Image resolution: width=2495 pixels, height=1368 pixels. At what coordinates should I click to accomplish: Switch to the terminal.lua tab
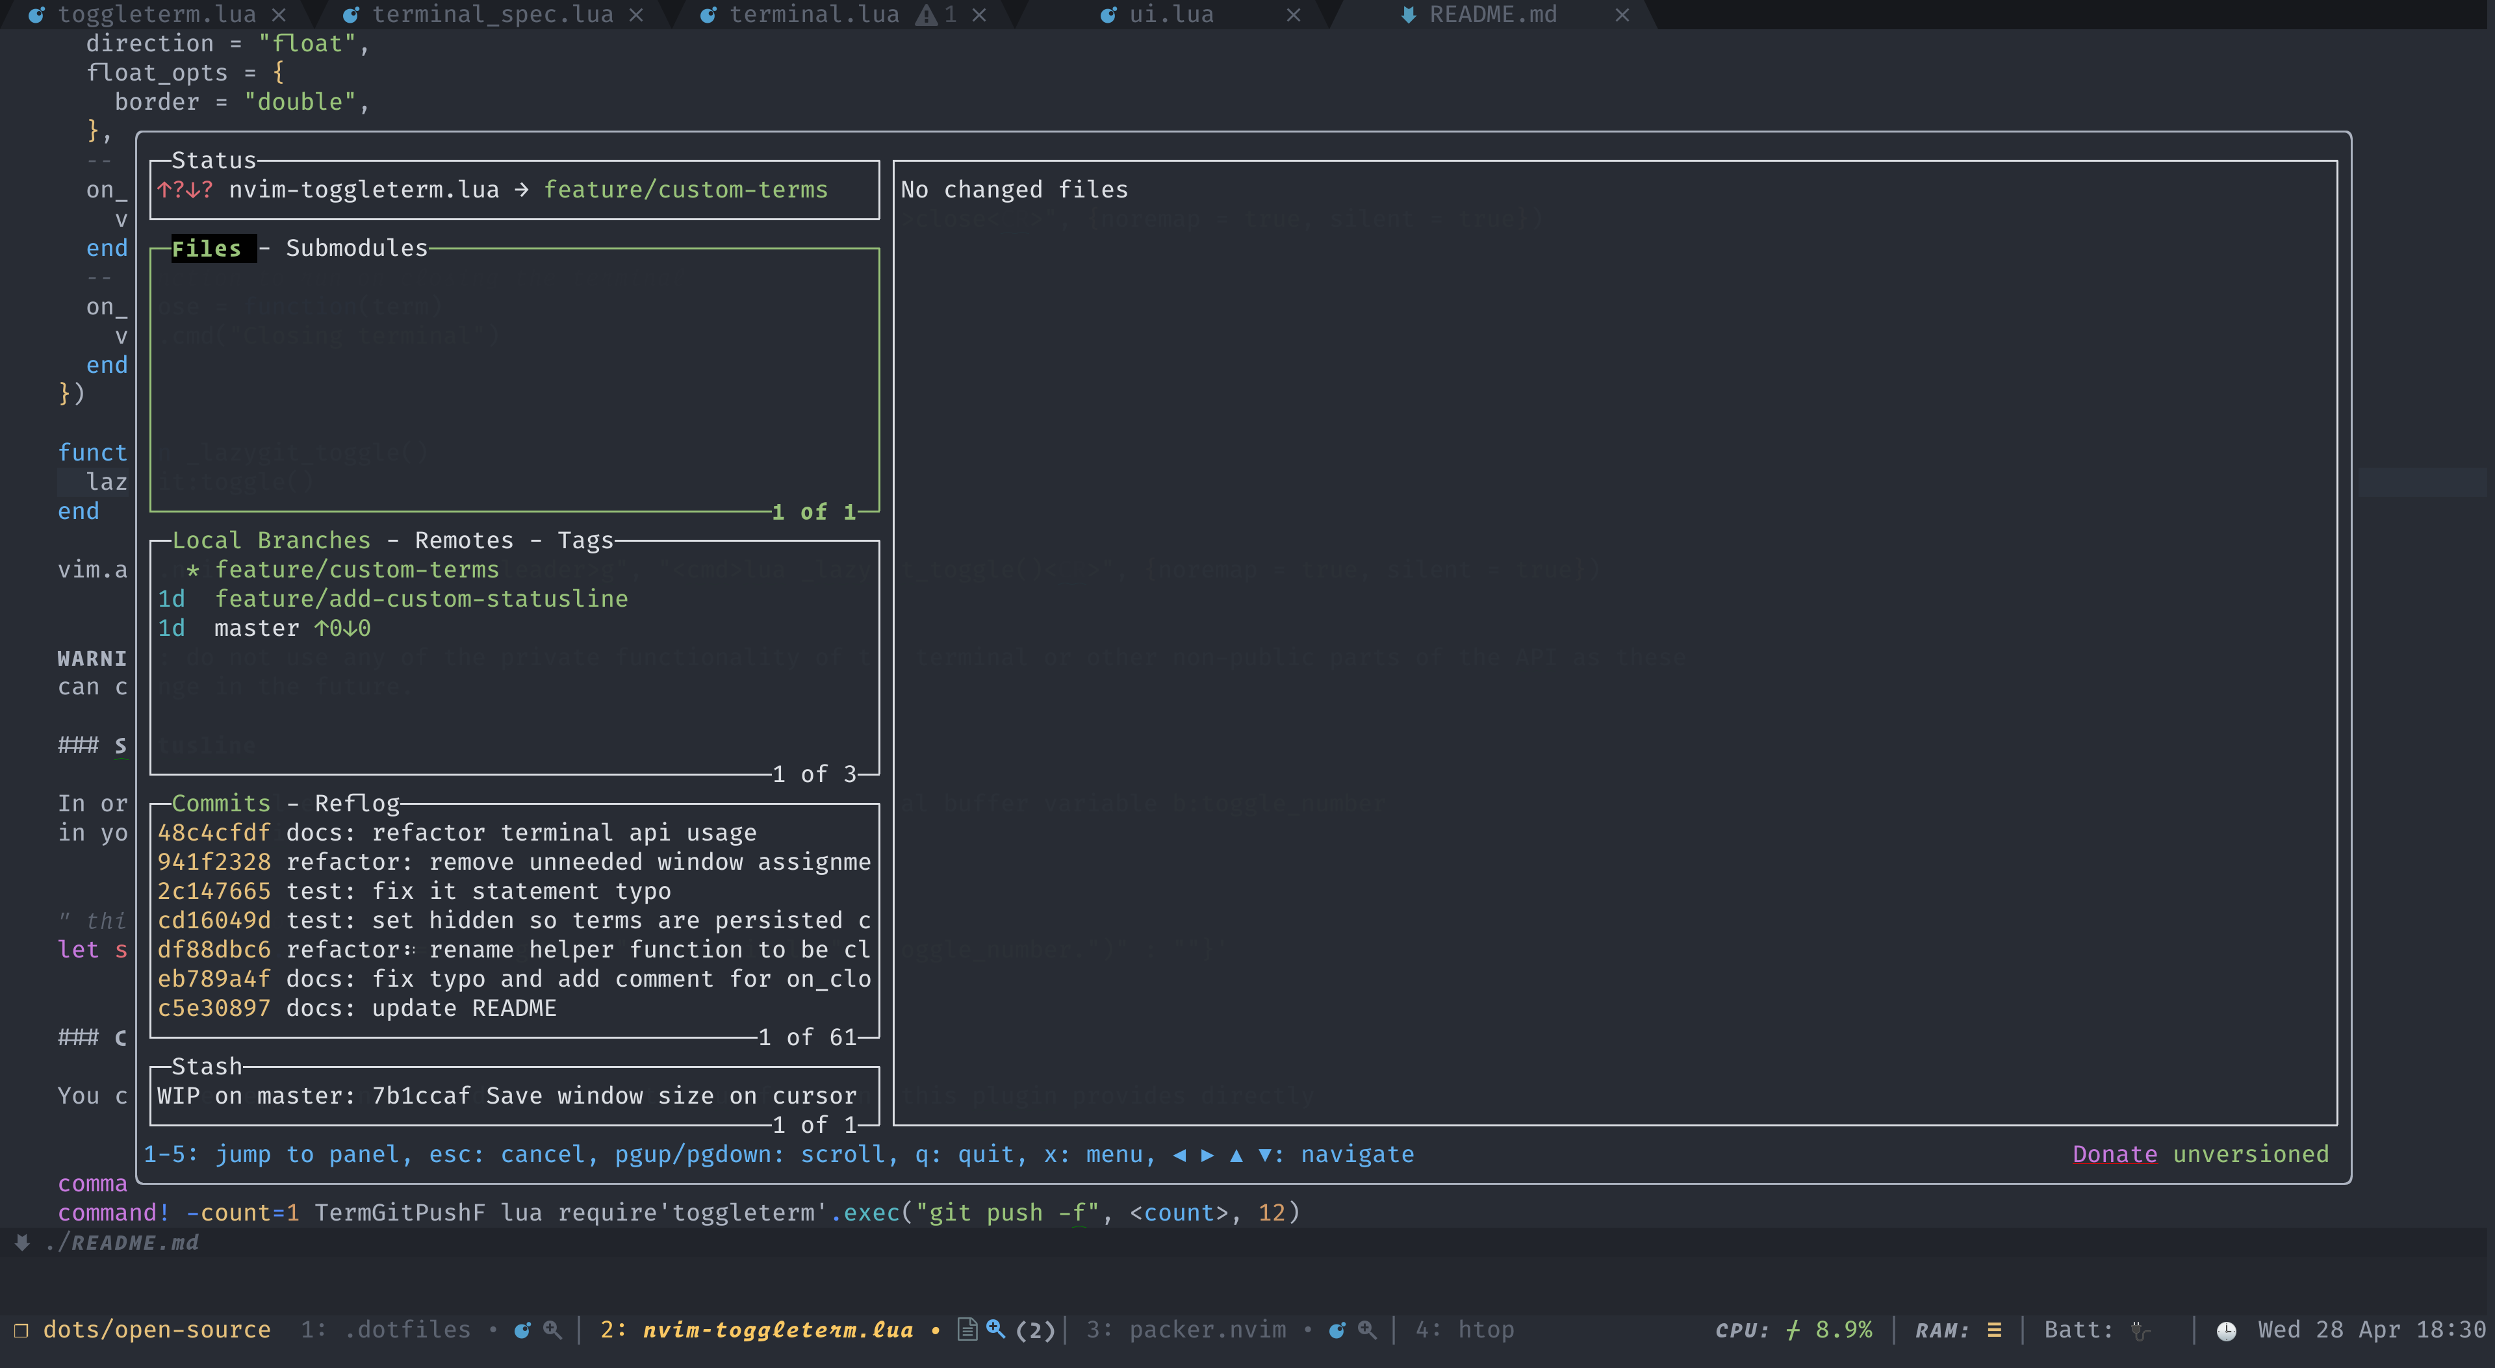813,14
